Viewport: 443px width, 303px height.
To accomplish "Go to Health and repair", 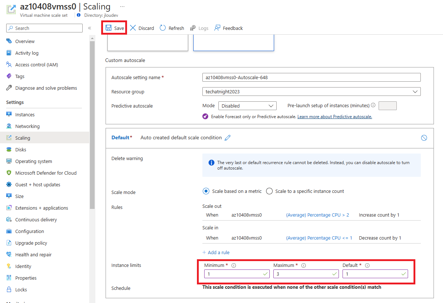I will coord(33,255).
